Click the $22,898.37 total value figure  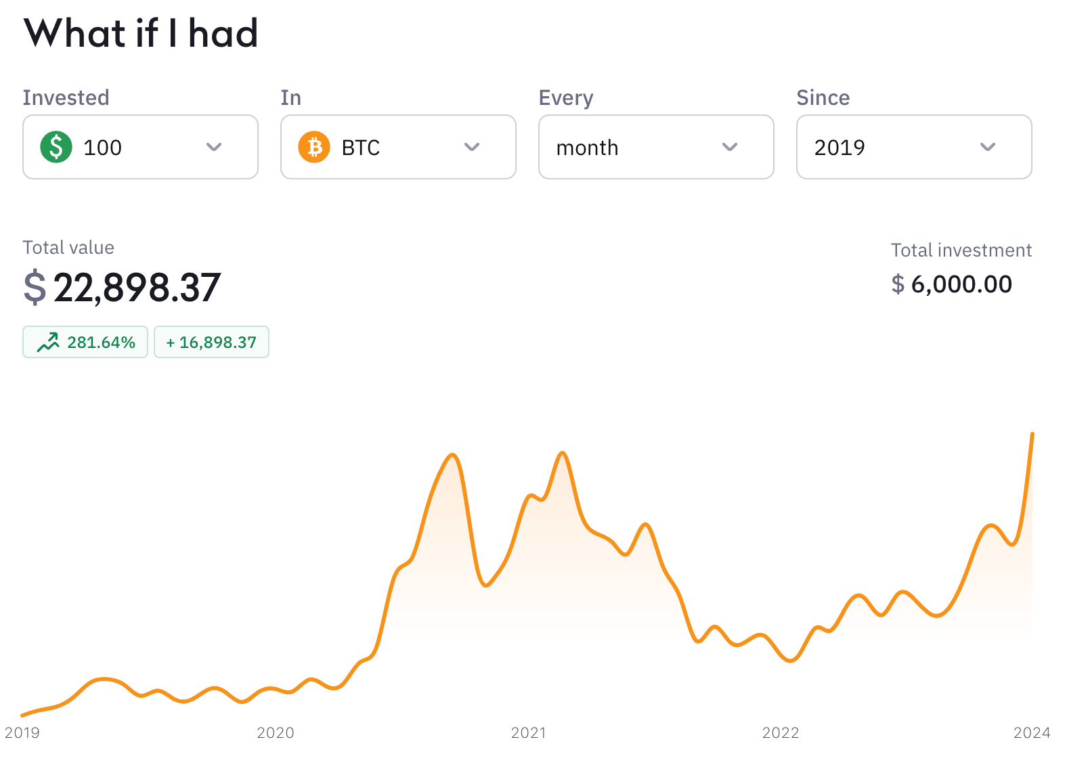click(x=123, y=287)
